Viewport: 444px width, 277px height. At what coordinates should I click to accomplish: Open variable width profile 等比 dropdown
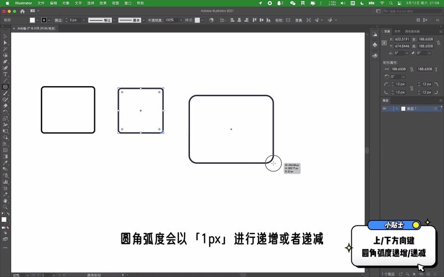114,20
